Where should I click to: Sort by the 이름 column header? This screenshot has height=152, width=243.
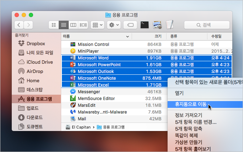click(96, 36)
